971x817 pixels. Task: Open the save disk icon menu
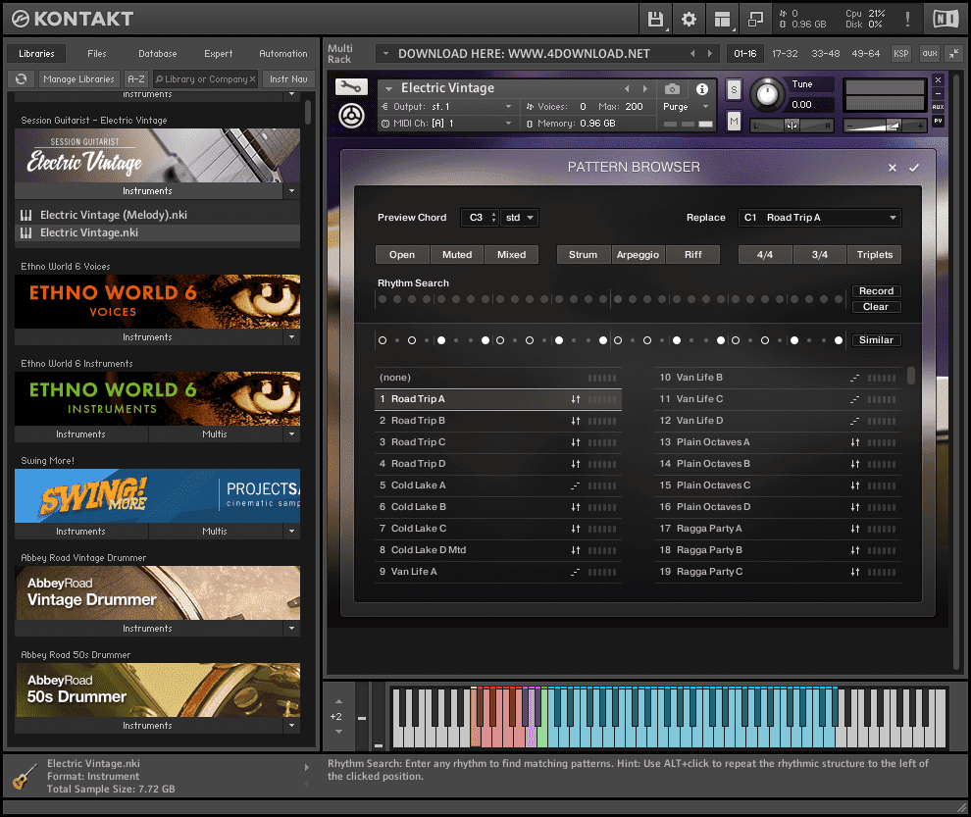(656, 20)
